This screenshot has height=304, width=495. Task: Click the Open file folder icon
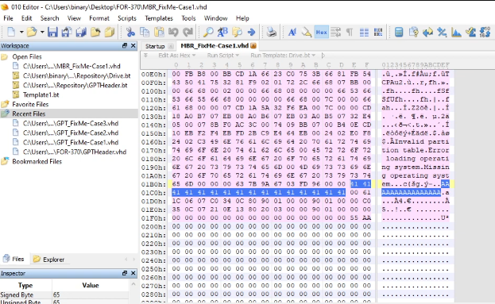[32, 32]
